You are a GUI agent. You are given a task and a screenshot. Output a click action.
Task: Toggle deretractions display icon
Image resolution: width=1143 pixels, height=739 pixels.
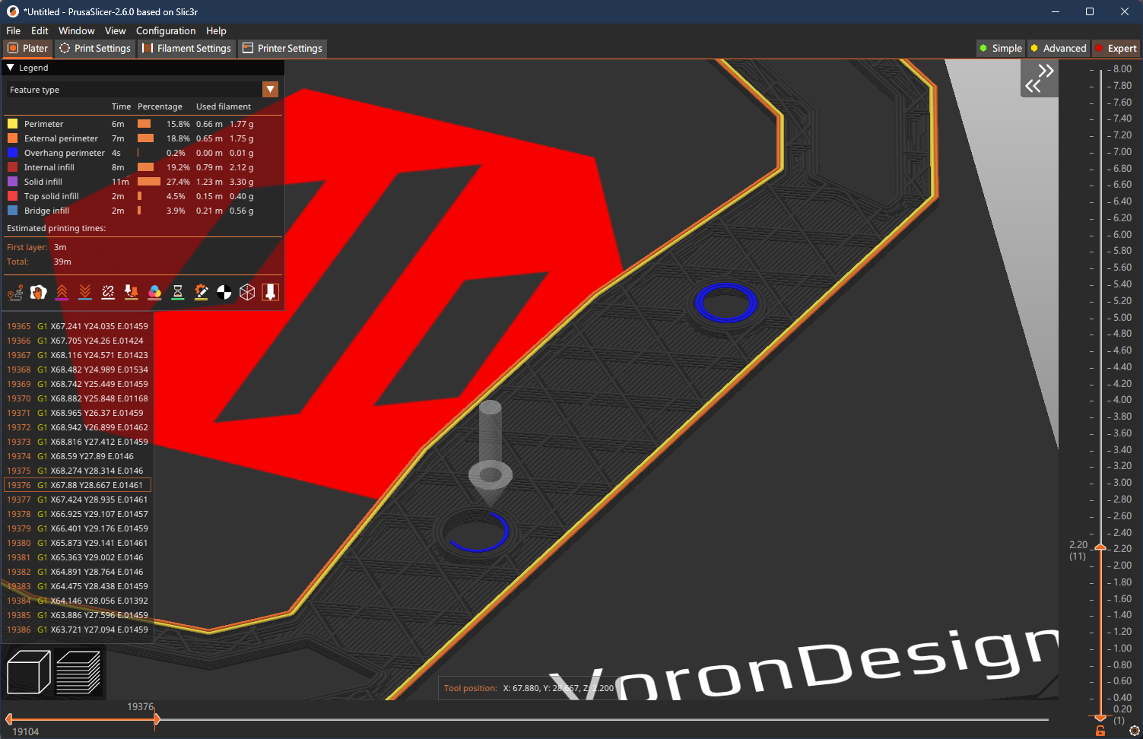click(x=84, y=292)
